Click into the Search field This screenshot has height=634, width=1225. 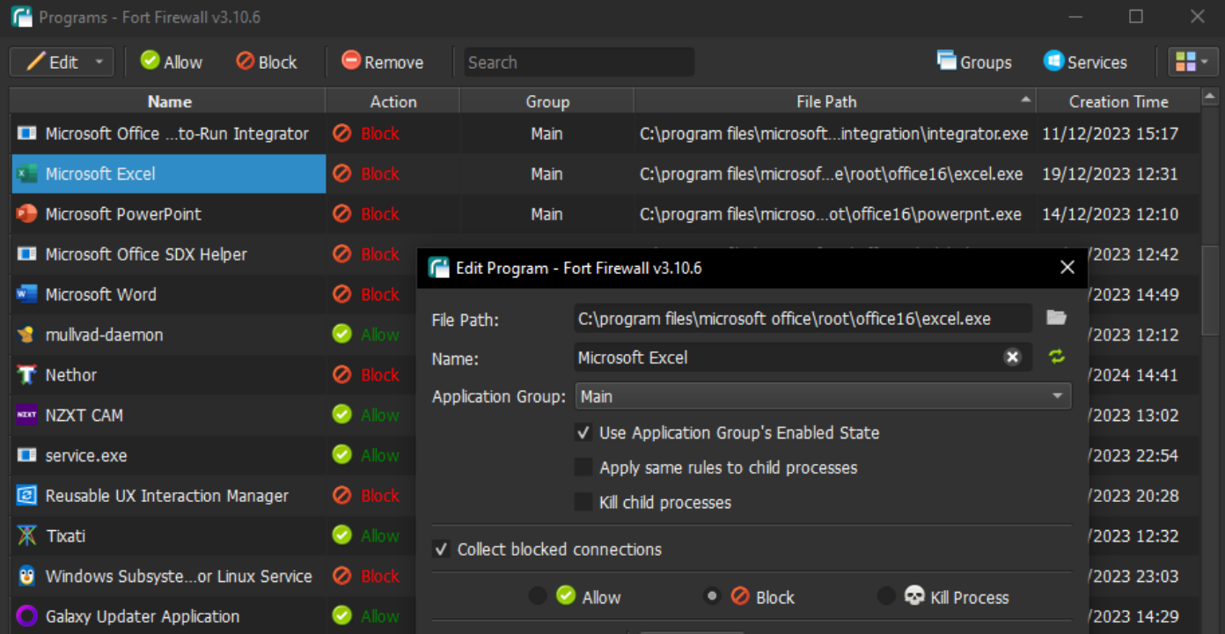tap(578, 62)
